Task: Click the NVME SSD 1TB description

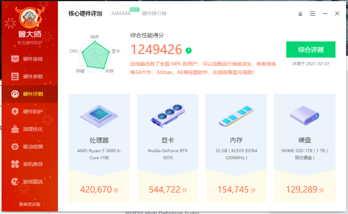Action: (305, 154)
